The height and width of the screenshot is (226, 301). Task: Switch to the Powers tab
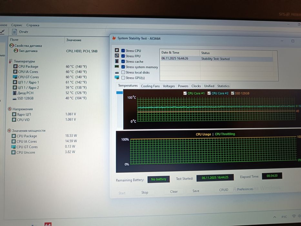(183, 86)
